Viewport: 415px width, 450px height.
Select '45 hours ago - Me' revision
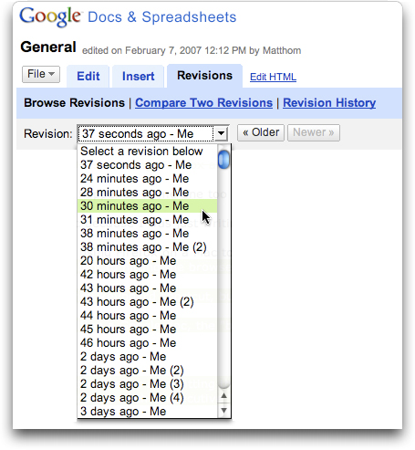pos(148,330)
